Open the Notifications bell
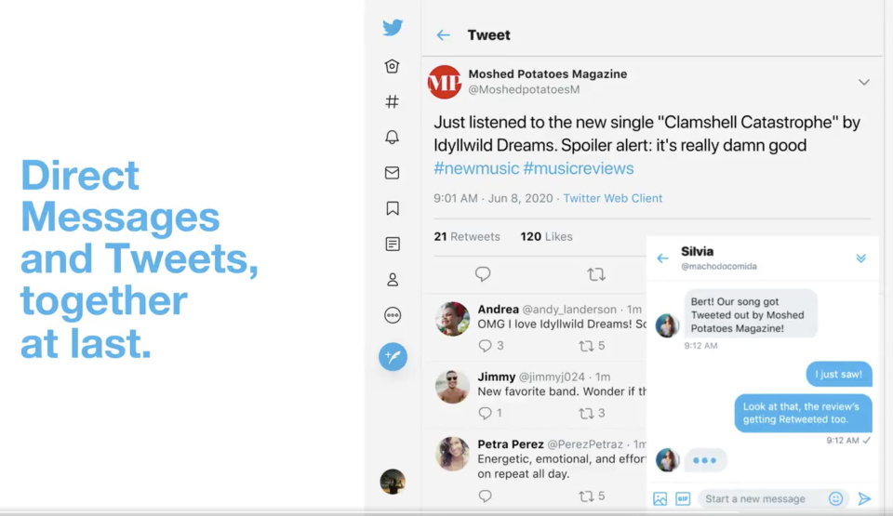The image size is (893, 516). click(x=393, y=138)
